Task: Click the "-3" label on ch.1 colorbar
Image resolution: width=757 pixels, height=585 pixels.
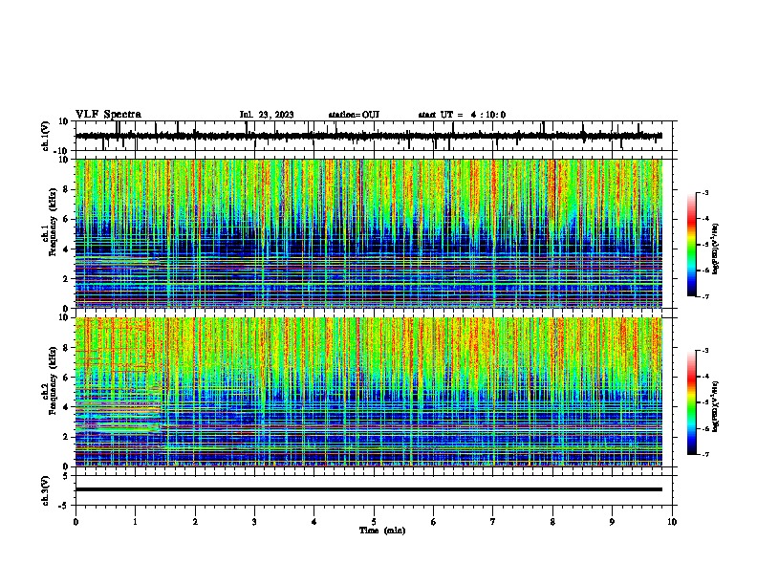Action: (x=705, y=193)
